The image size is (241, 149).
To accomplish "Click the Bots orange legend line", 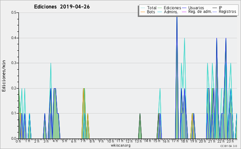I will click(x=143, y=12).
